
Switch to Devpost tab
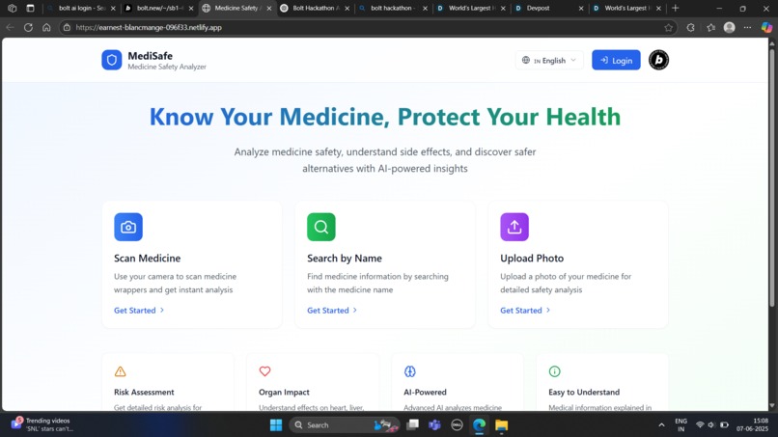(548, 8)
